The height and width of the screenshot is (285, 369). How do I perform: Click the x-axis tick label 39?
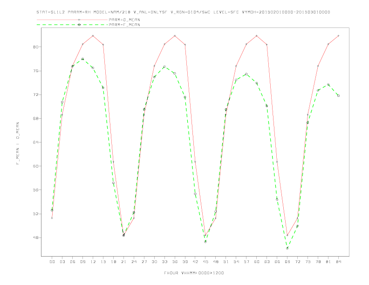pos(185,262)
